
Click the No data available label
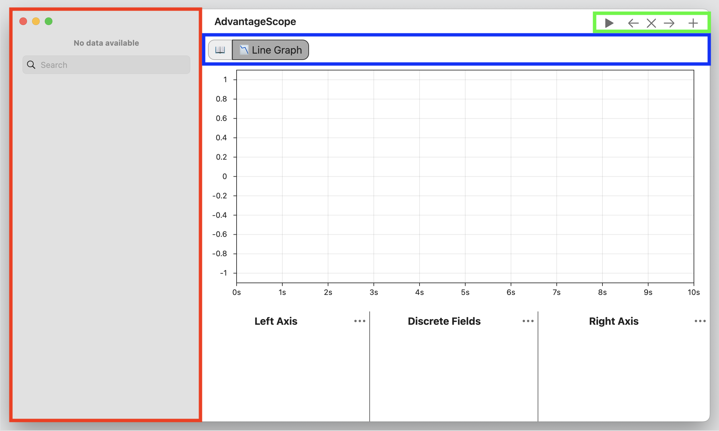(106, 43)
